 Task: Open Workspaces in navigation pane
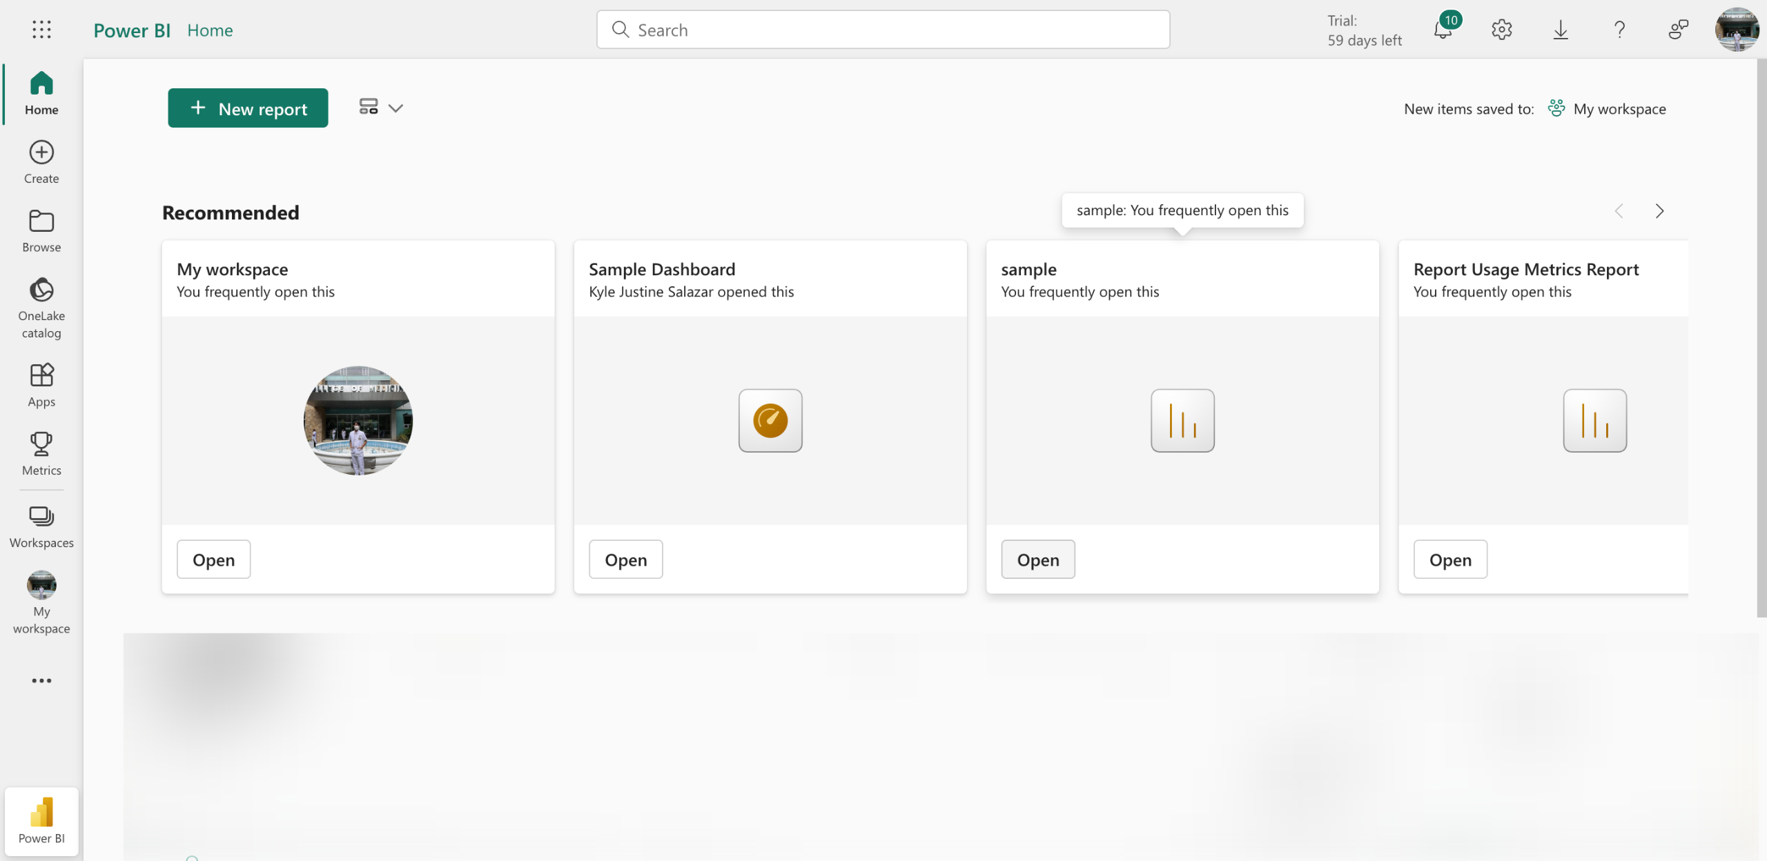point(41,526)
